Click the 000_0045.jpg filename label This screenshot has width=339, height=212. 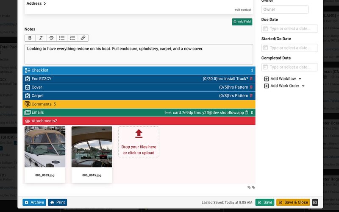pyautogui.click(x=92, y=175)
